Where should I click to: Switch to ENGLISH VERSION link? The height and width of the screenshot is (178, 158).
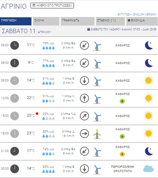[x=145, y=15]
